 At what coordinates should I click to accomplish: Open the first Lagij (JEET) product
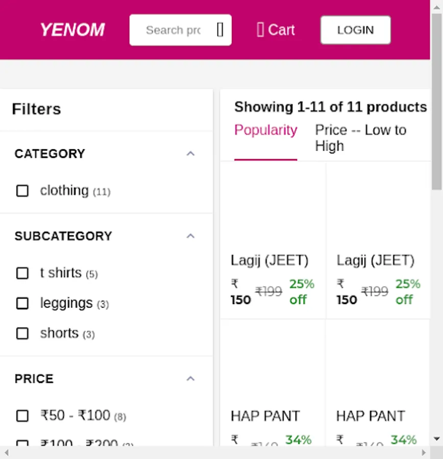pos(269,261)
